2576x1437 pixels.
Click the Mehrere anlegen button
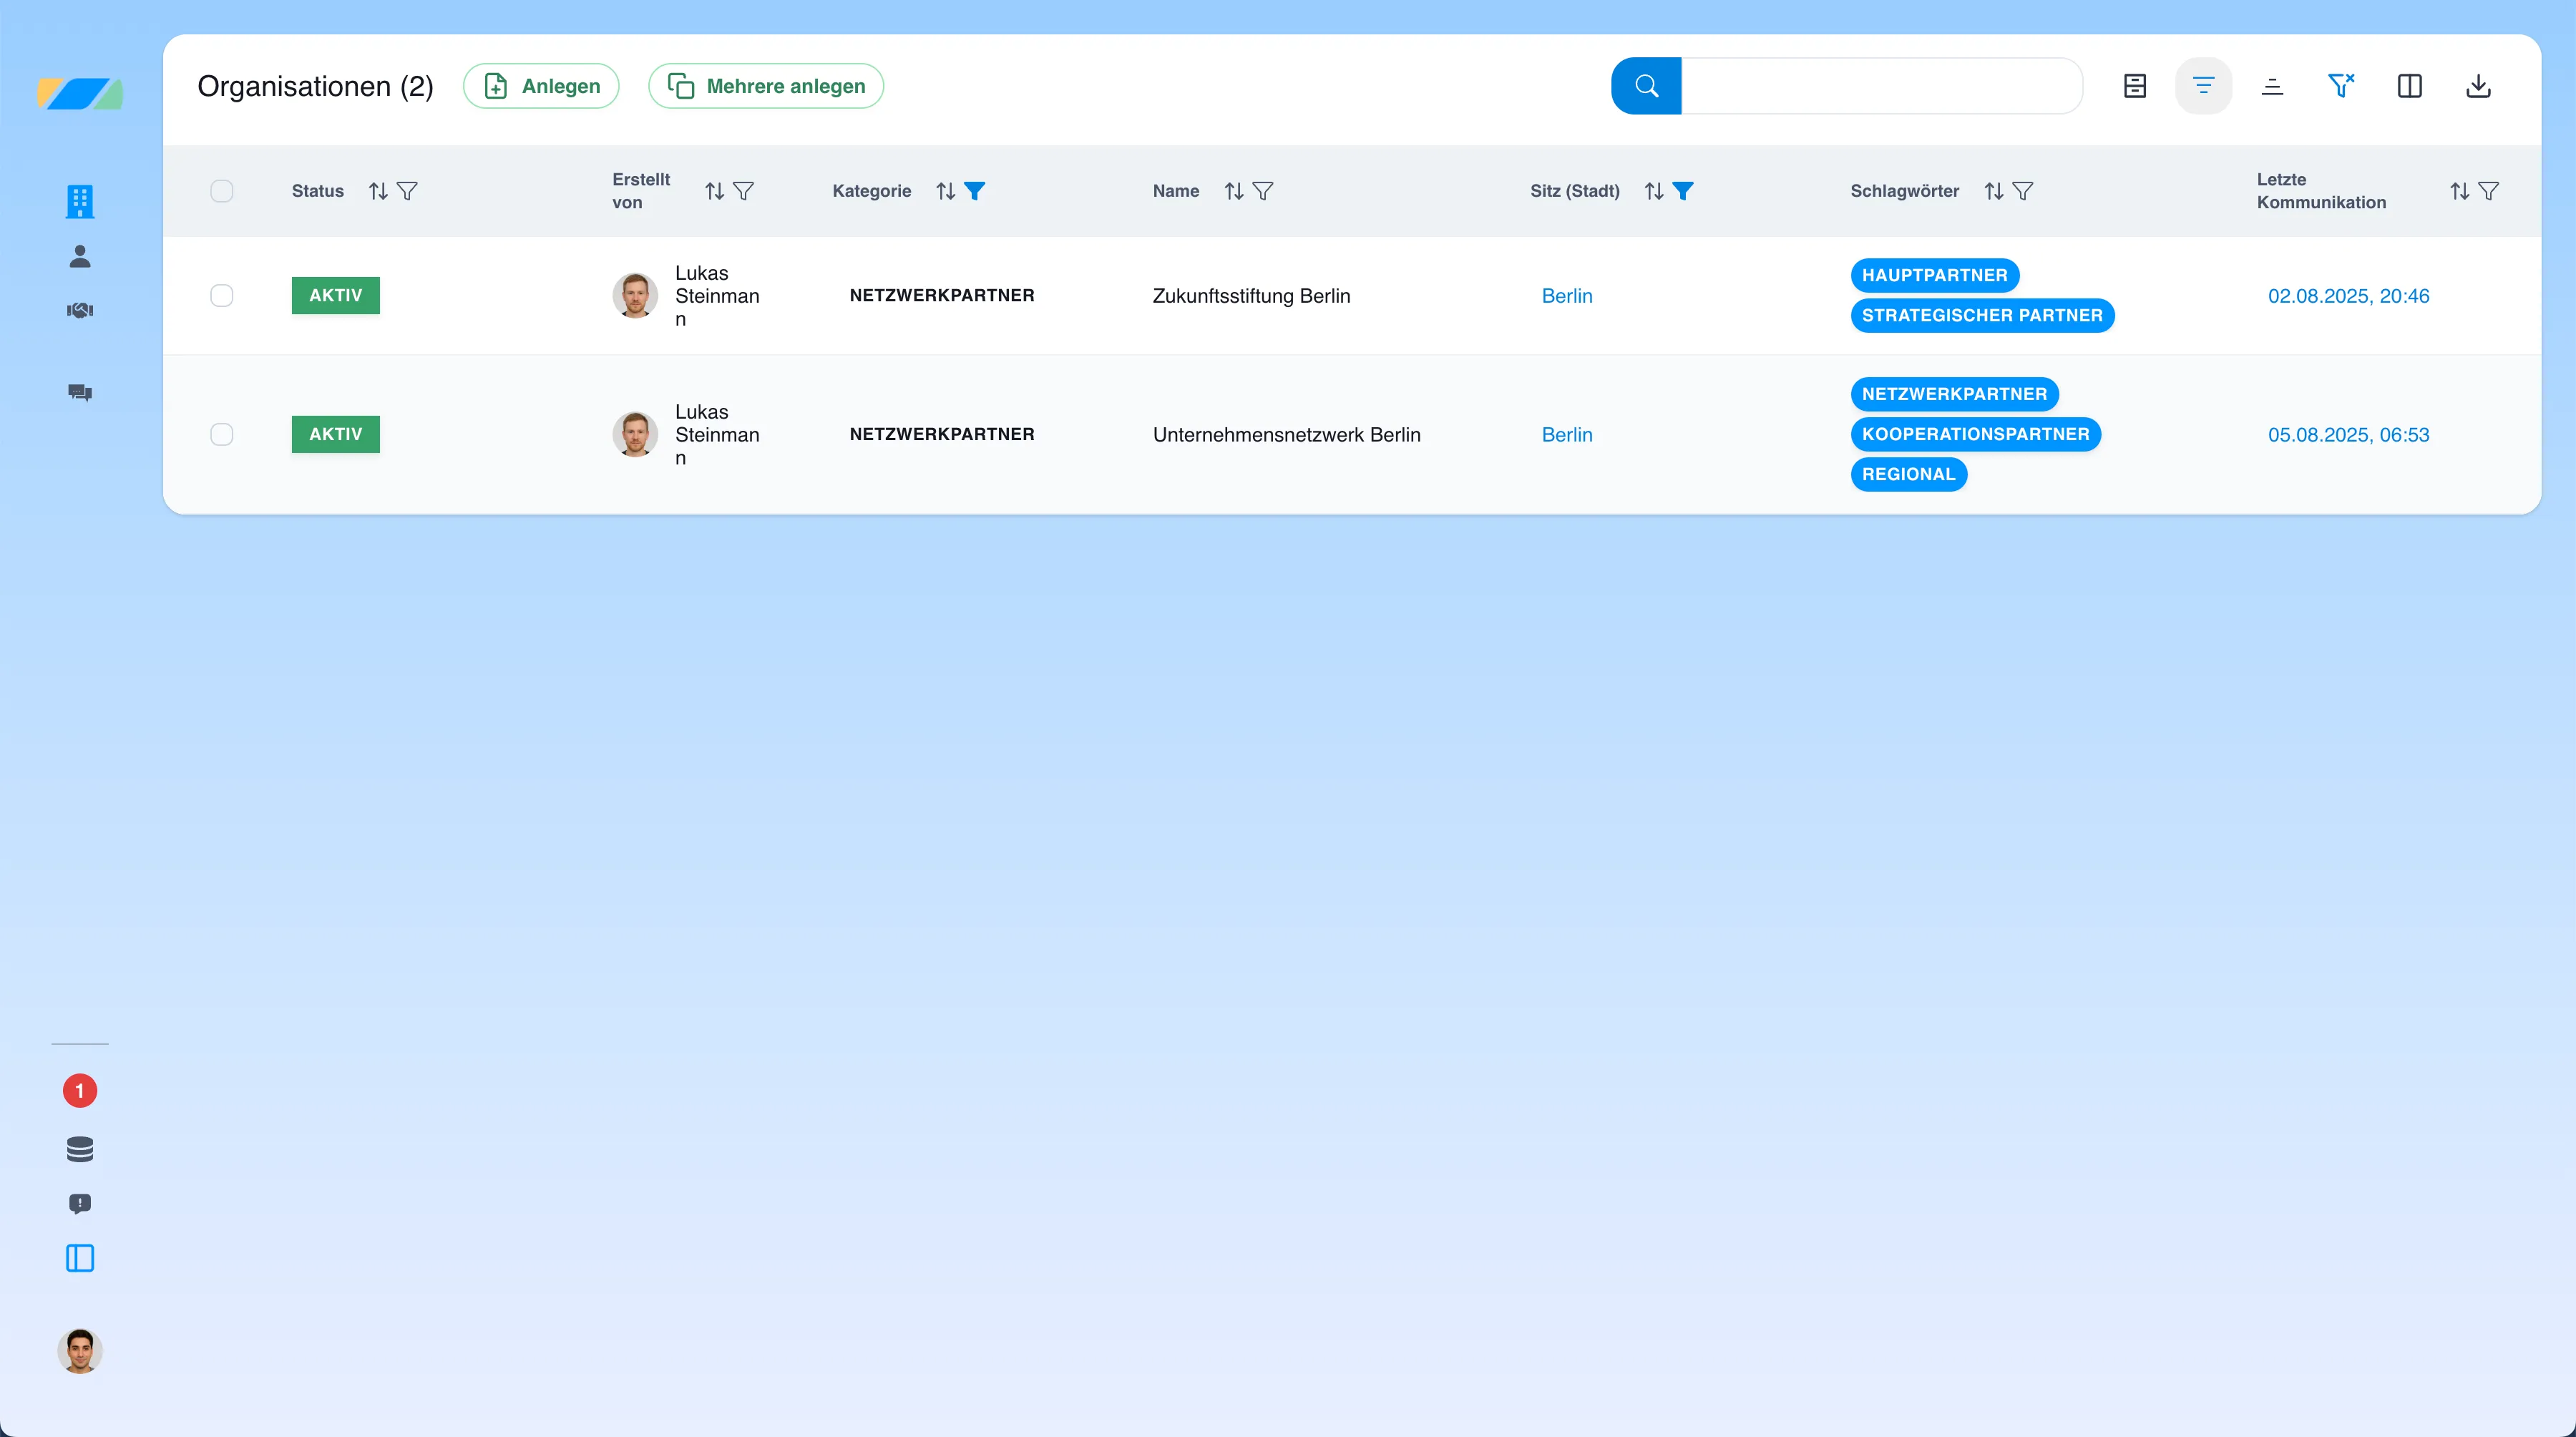[x=766, y=86]
